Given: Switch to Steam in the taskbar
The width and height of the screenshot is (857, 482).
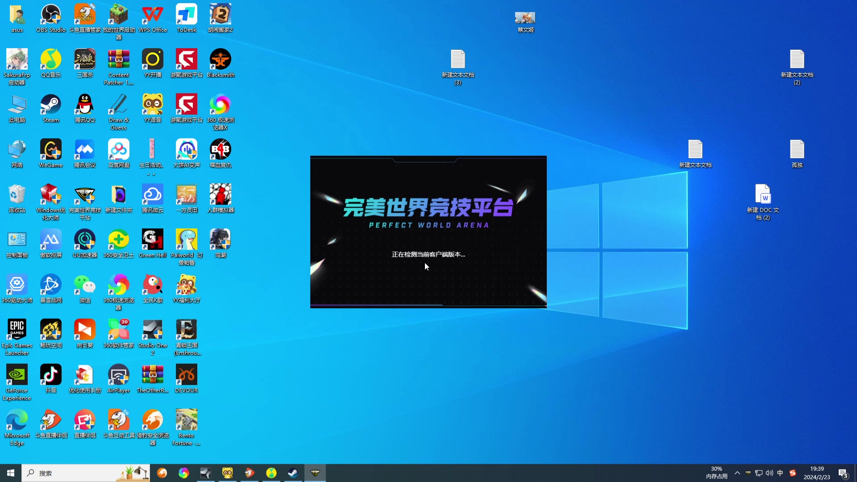Looking at the screenshot, I should point(293,473).
